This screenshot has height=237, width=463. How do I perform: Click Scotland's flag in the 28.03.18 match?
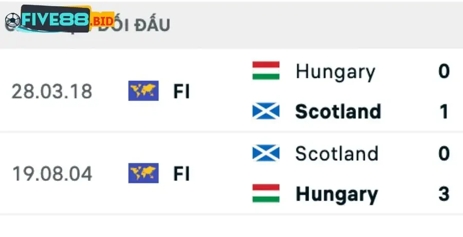point(266,111)
